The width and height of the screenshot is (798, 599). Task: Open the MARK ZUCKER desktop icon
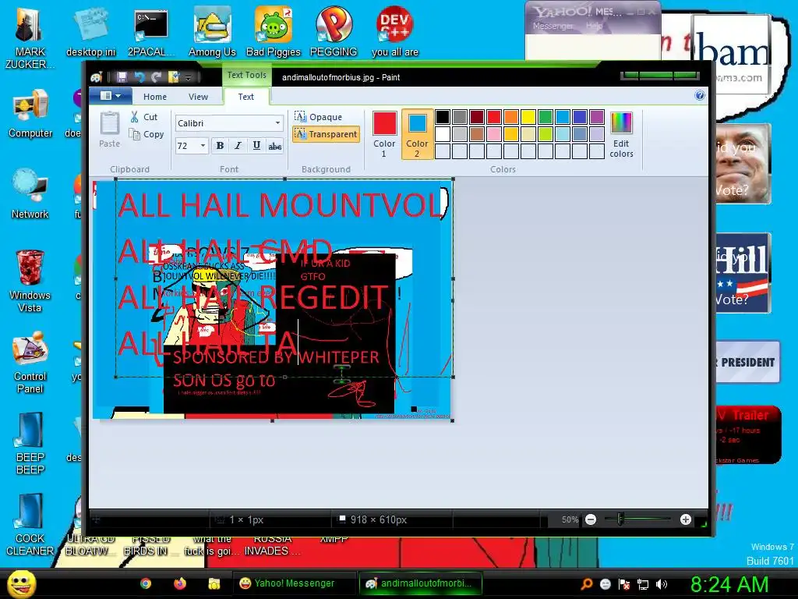[x=30, y=36]
